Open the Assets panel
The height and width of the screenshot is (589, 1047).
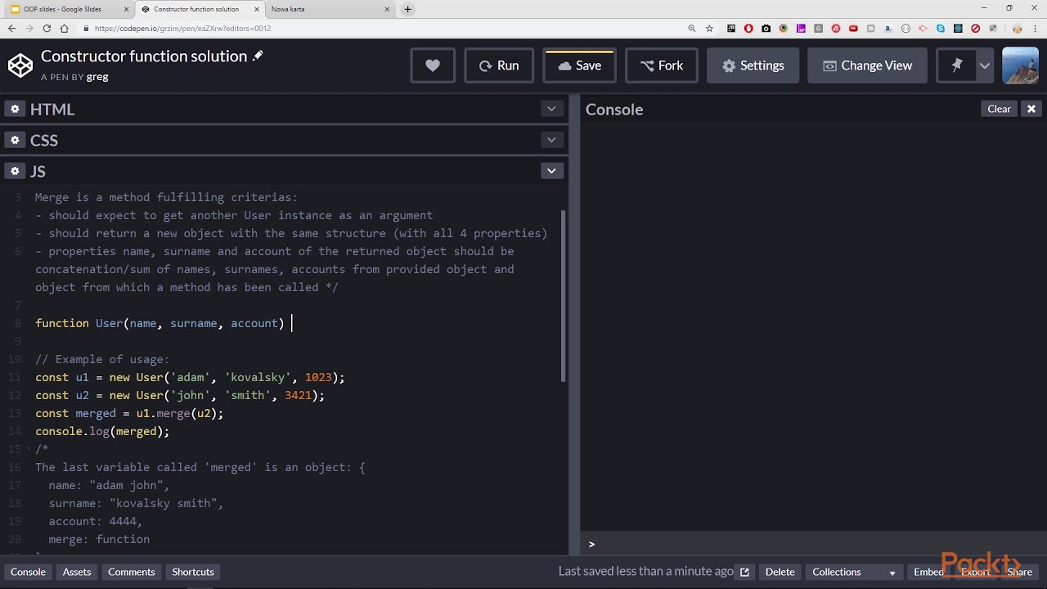(x=77, y=572)
